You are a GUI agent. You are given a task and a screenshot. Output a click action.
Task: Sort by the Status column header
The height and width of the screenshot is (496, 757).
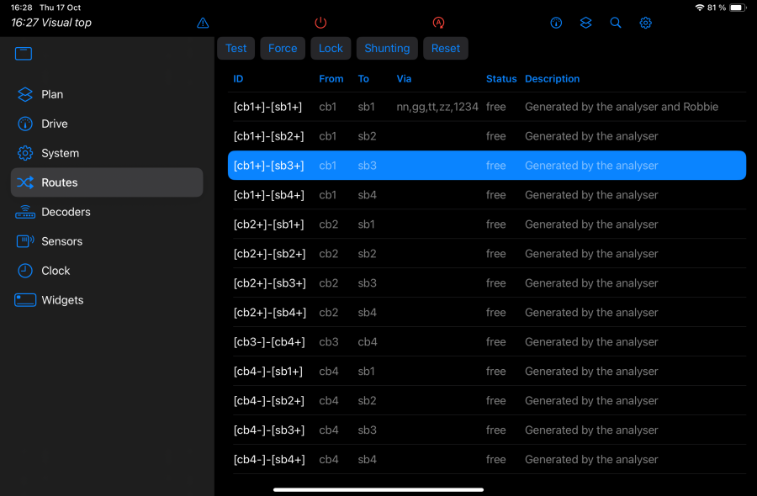click(501, 79)
